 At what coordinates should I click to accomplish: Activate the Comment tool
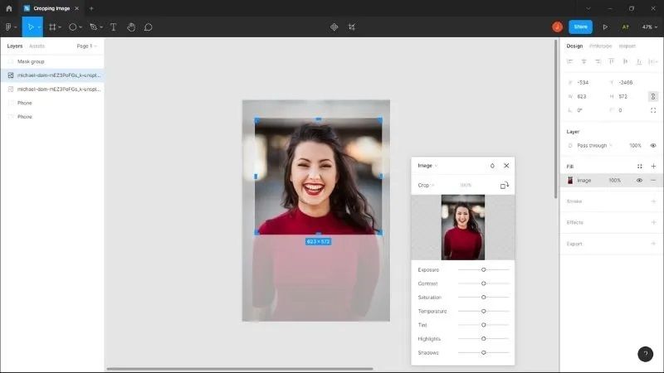point(149,27)
